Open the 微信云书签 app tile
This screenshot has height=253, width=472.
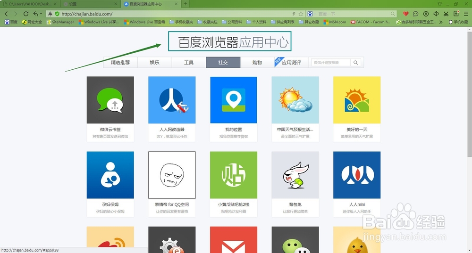(x=110, y=109)
